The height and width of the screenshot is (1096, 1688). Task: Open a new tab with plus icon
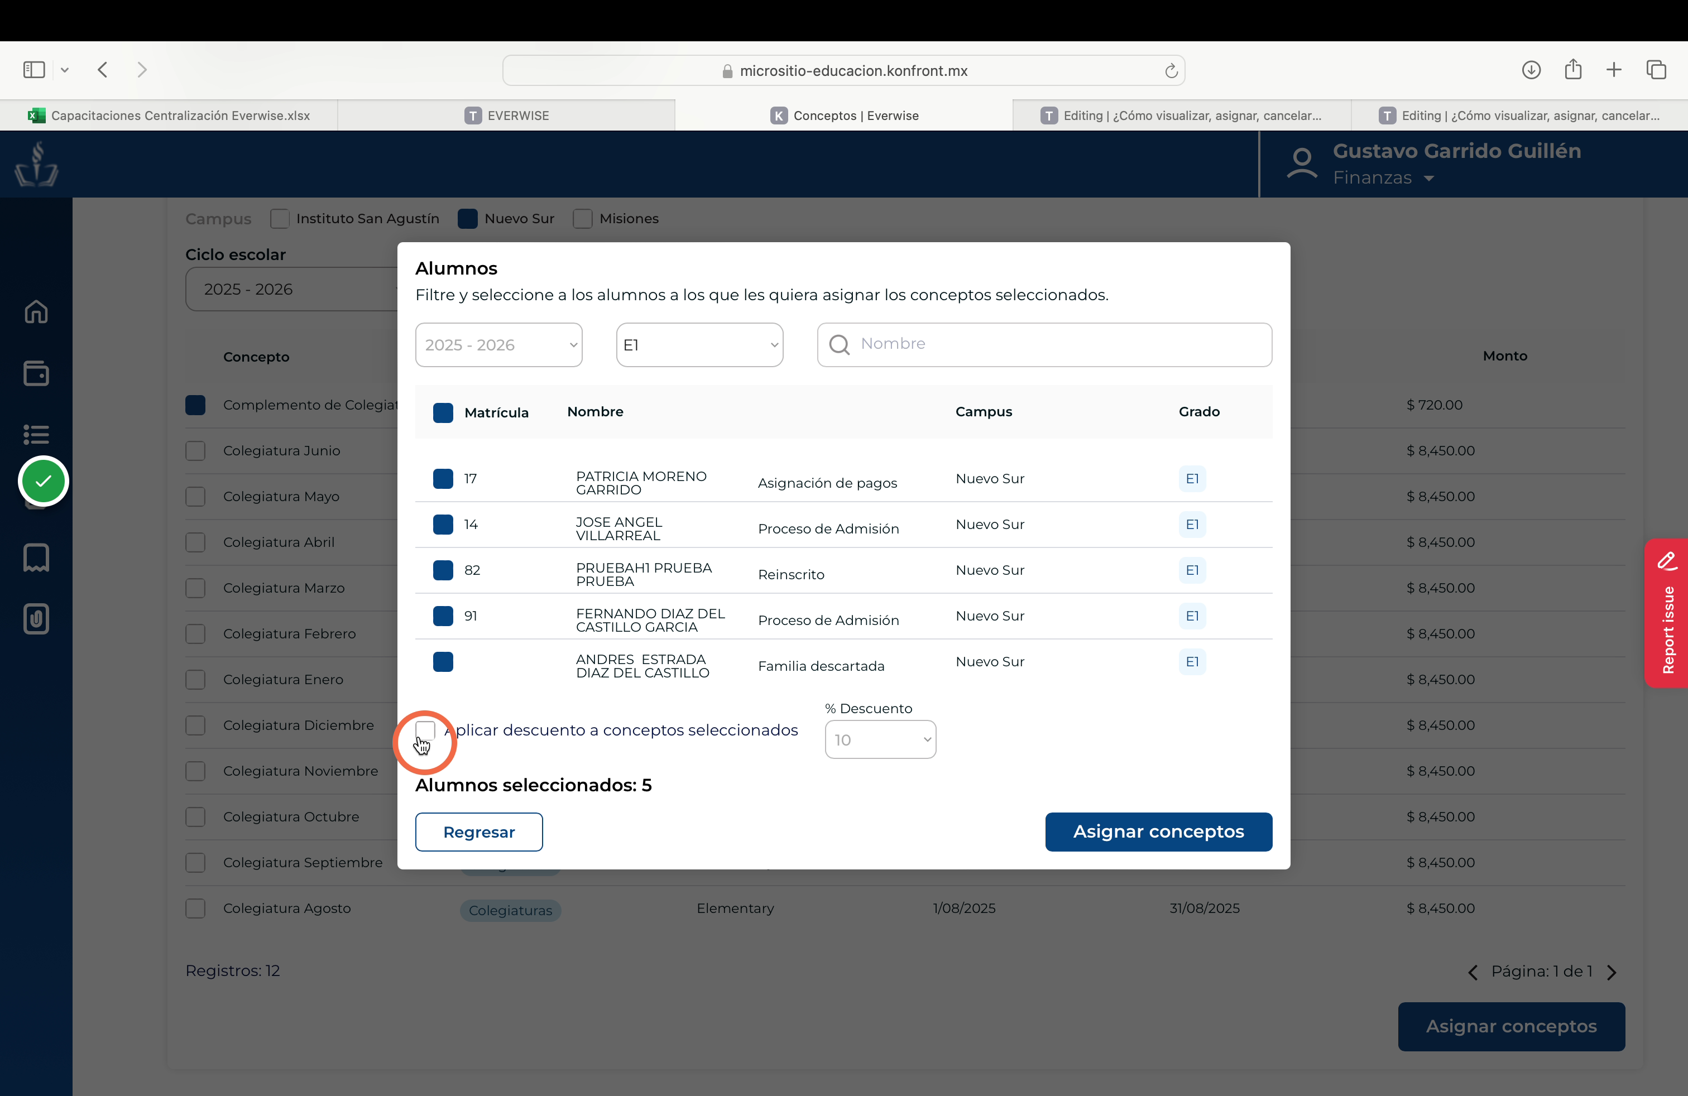pyautogui.click(x=1614, y=69)
